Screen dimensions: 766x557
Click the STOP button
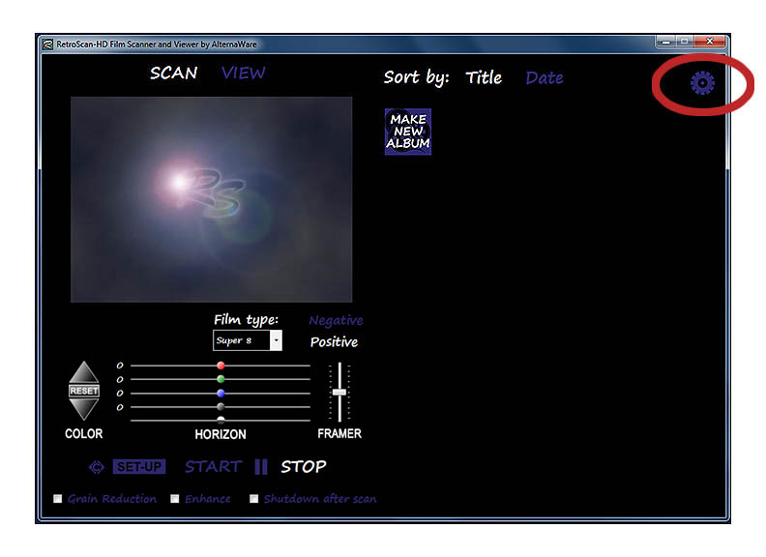point(304,467)
